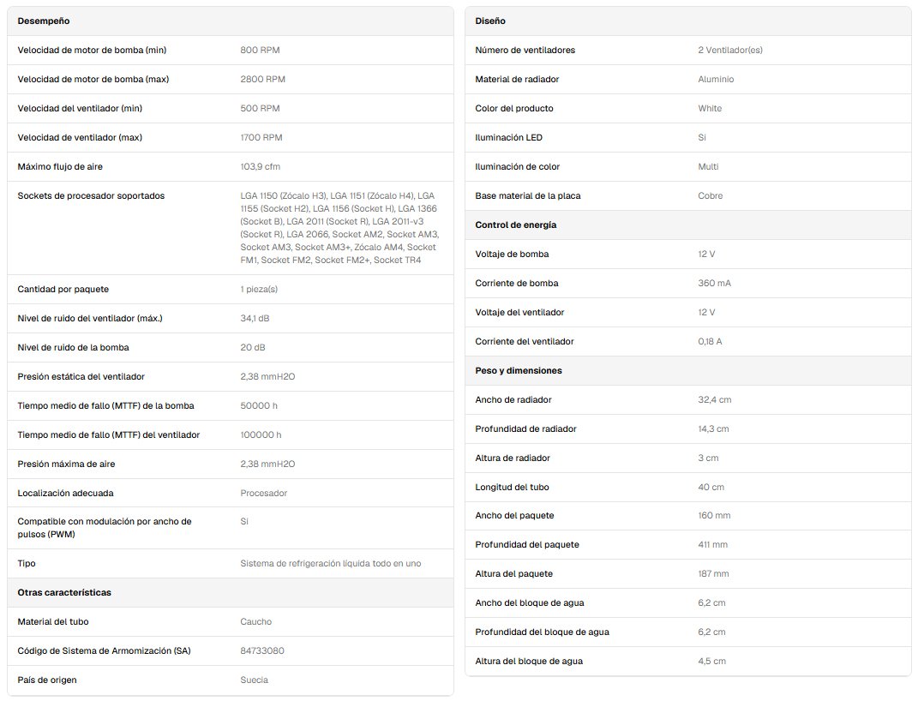Click the 2800 RPM pump speed value

point(263,80)
